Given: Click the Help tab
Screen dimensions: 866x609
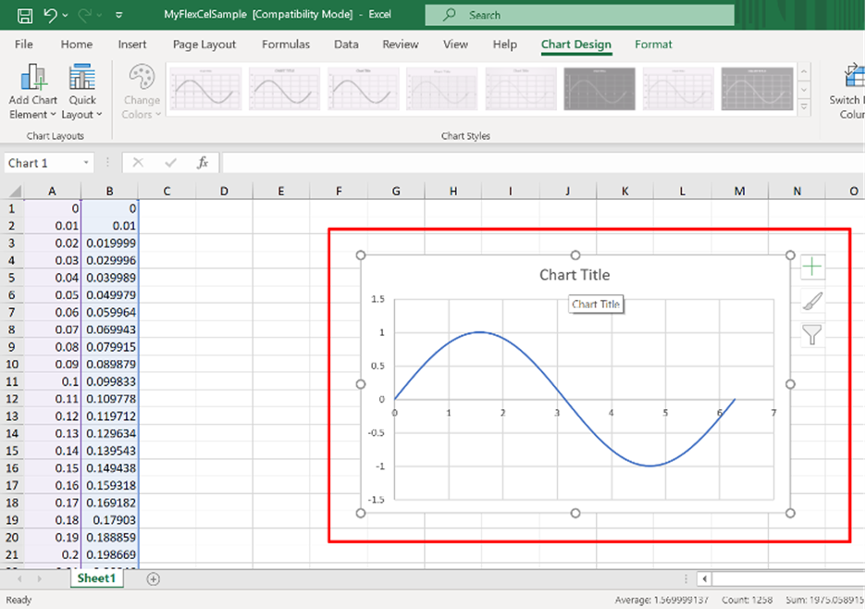Looking at the screenshot, I should coord(504,44).
